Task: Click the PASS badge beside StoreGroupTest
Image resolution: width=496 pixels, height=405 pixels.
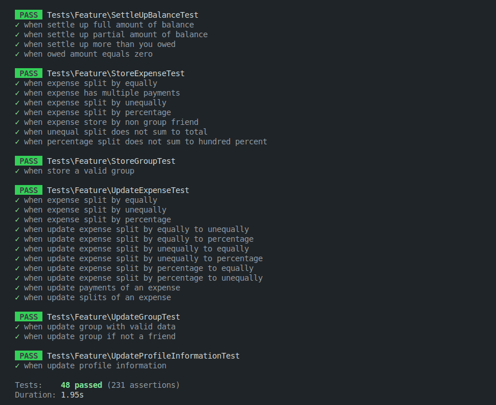Action: point(28,161)
